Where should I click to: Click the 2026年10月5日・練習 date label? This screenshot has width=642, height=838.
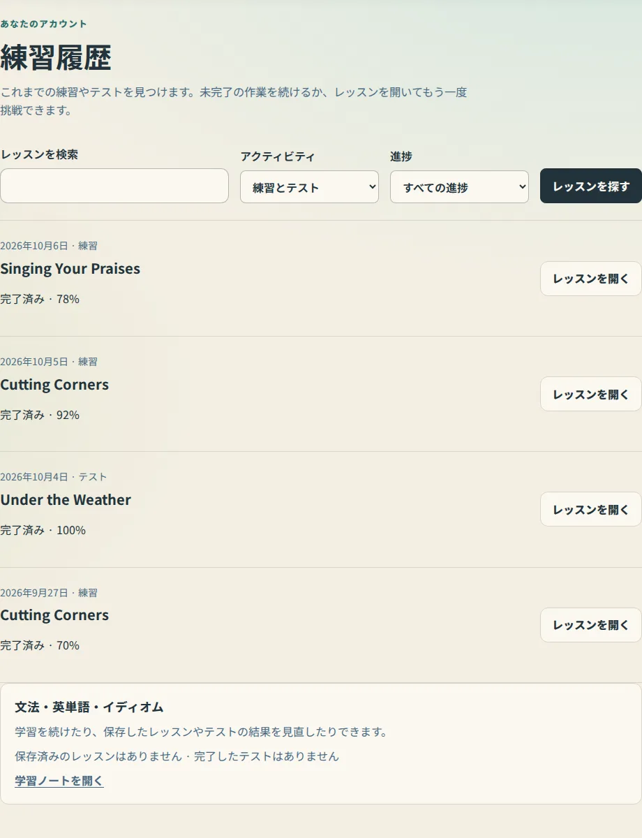click(49, 362)
